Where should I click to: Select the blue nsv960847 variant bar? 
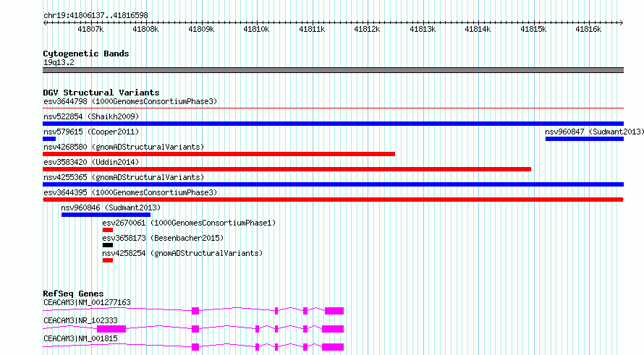pos(585,139)
